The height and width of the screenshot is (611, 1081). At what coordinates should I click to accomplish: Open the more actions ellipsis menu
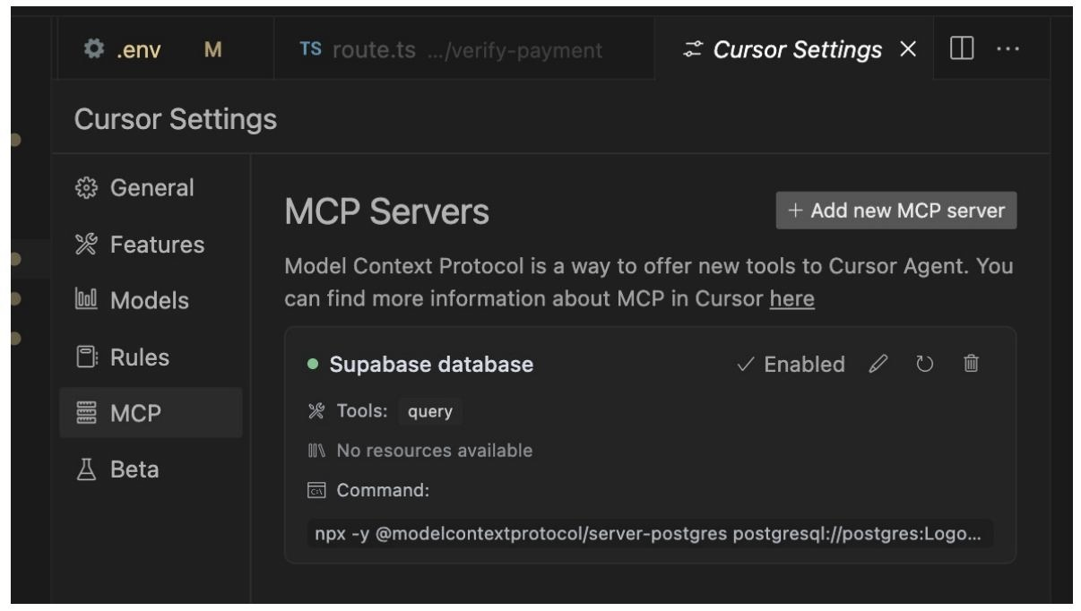[1007, 47]
